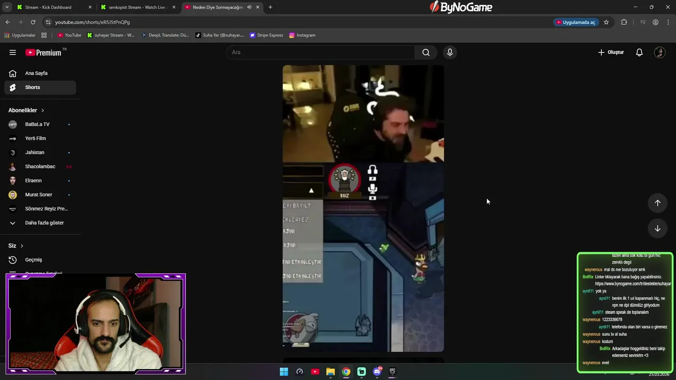The height and width of the screenshot is (380, 676).
Task: Select Shorts in the sidebar
Action: tap(40, 87)
